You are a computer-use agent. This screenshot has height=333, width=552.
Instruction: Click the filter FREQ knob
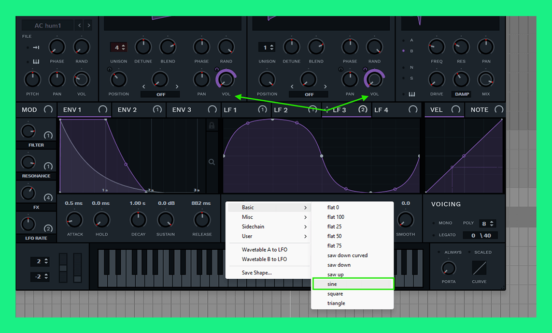(x=436, y=47)
